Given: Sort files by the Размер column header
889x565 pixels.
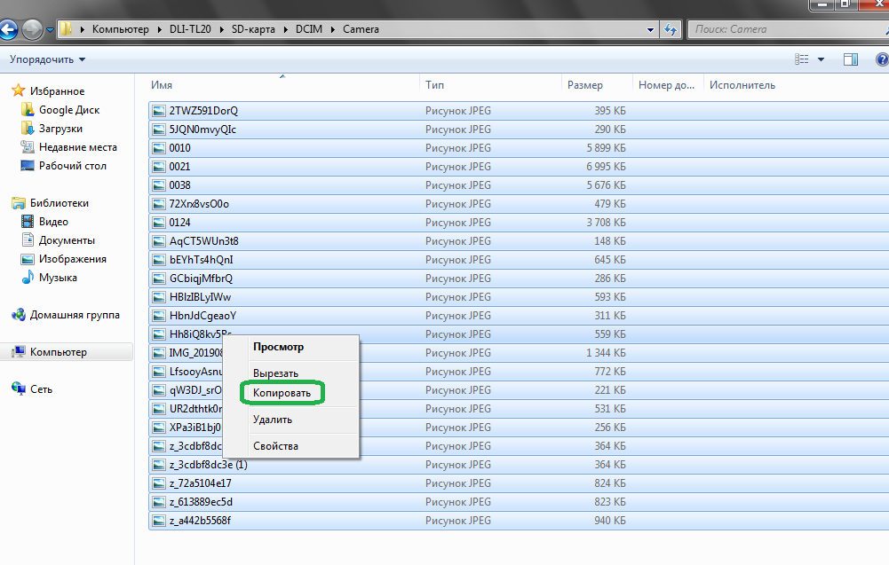Looking at the screenshot, I should [x=583, y=85].
